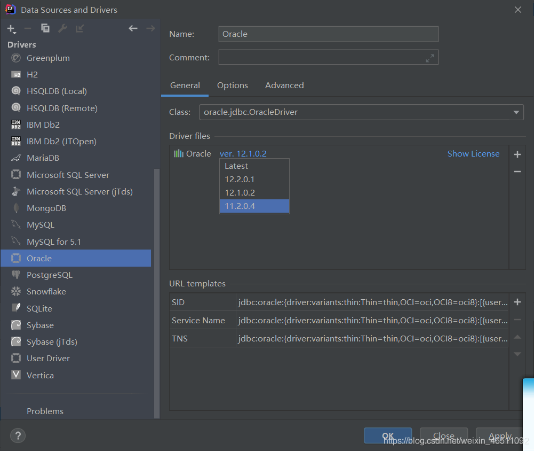534x451 pixels.
Task: Select MySQL for 5.1 driver
Action: pyautogui.click(x=76, y=242)
